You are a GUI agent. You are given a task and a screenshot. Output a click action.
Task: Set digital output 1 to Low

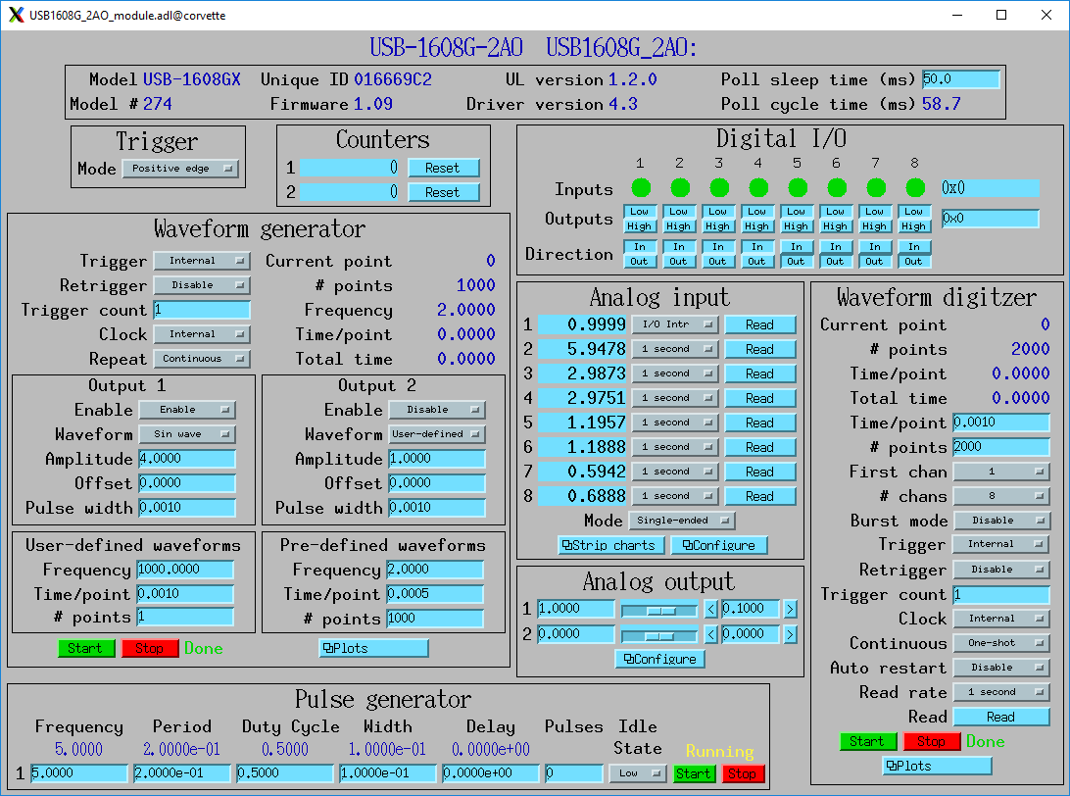coord(640,212)
